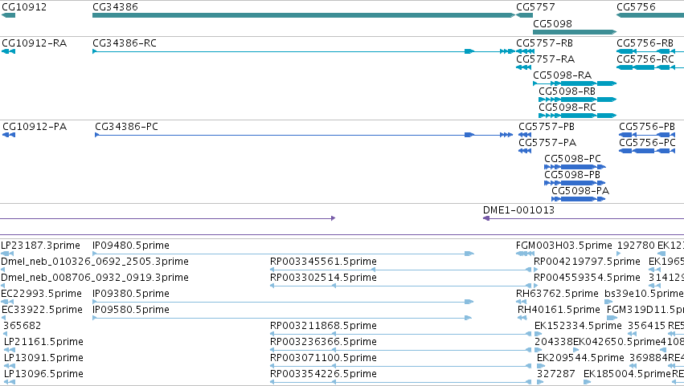Select the DME1-001013 feature label
The height and width of the screenshot is (386, 684).
pos(518,210)
